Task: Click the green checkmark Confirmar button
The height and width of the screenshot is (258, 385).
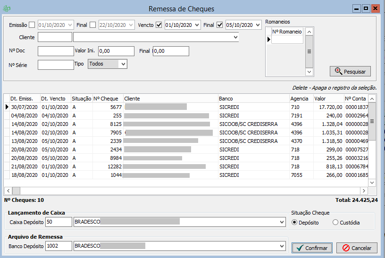Action: [312, 248]
